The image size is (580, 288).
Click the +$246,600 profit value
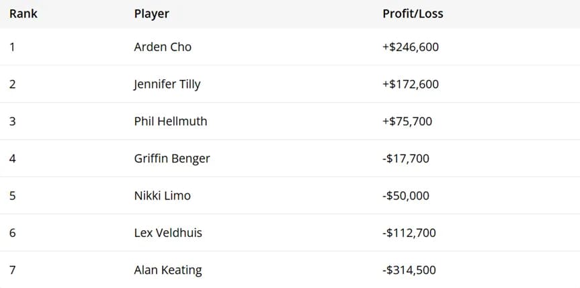click(x=411, y=47)
